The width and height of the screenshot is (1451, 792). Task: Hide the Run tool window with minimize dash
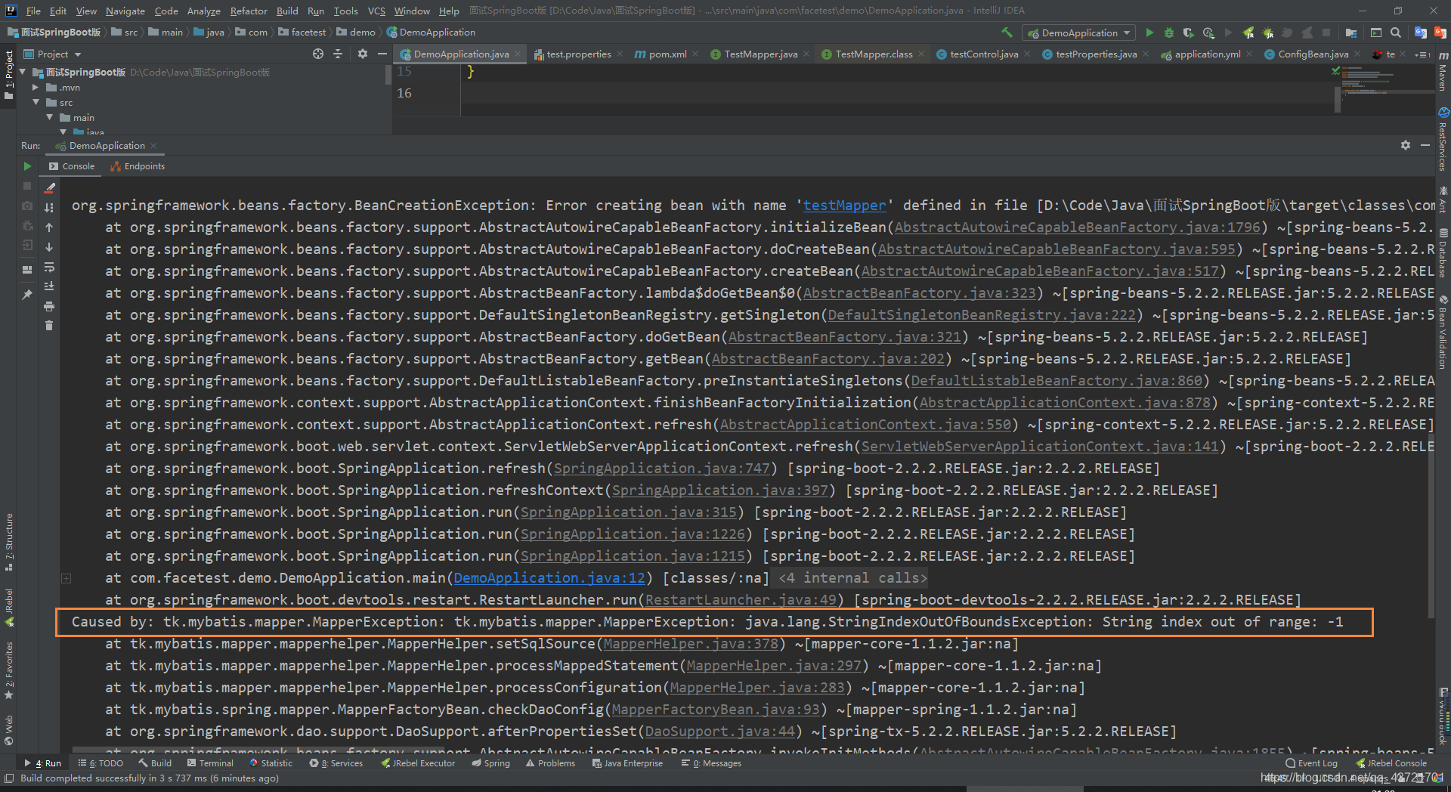1425,145
